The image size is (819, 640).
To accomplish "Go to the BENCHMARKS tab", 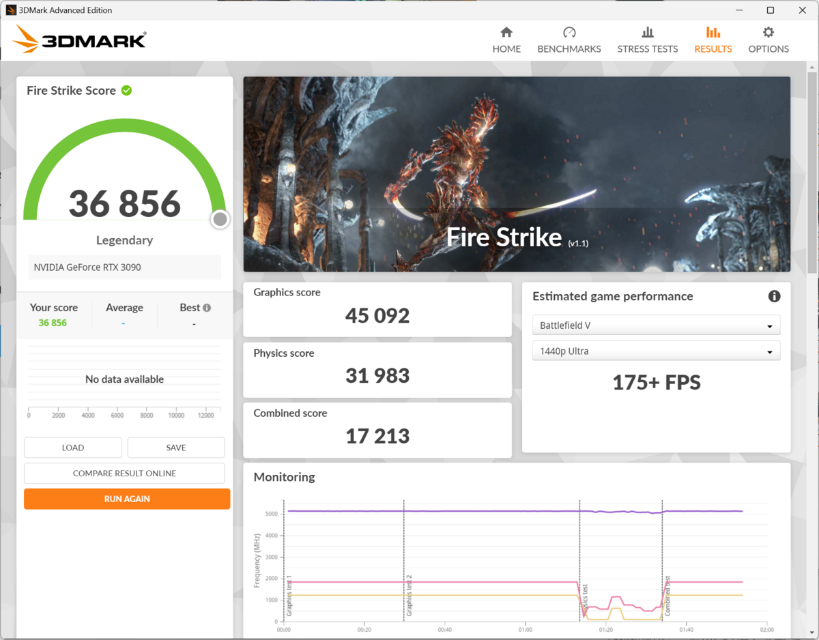I will (569, 40).
